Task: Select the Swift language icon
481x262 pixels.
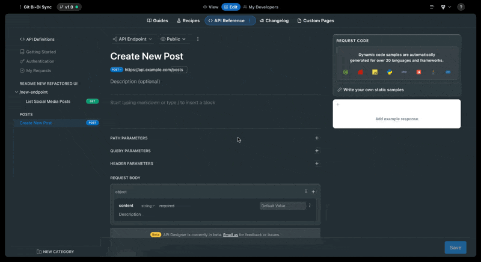Action: 418,72
